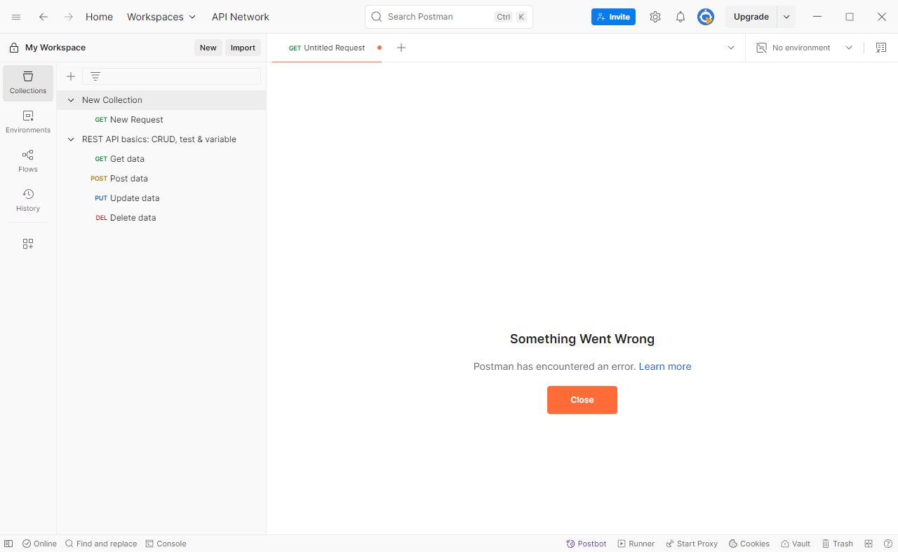The height and width of the screenshot is (552, 898).
Task: Open the settings gear
Action: click(x=655, y=17)
